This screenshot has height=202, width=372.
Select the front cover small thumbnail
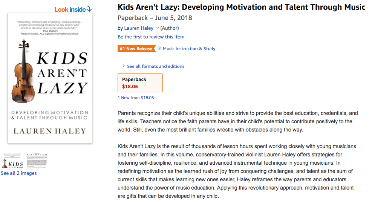(x=12, y=161)
